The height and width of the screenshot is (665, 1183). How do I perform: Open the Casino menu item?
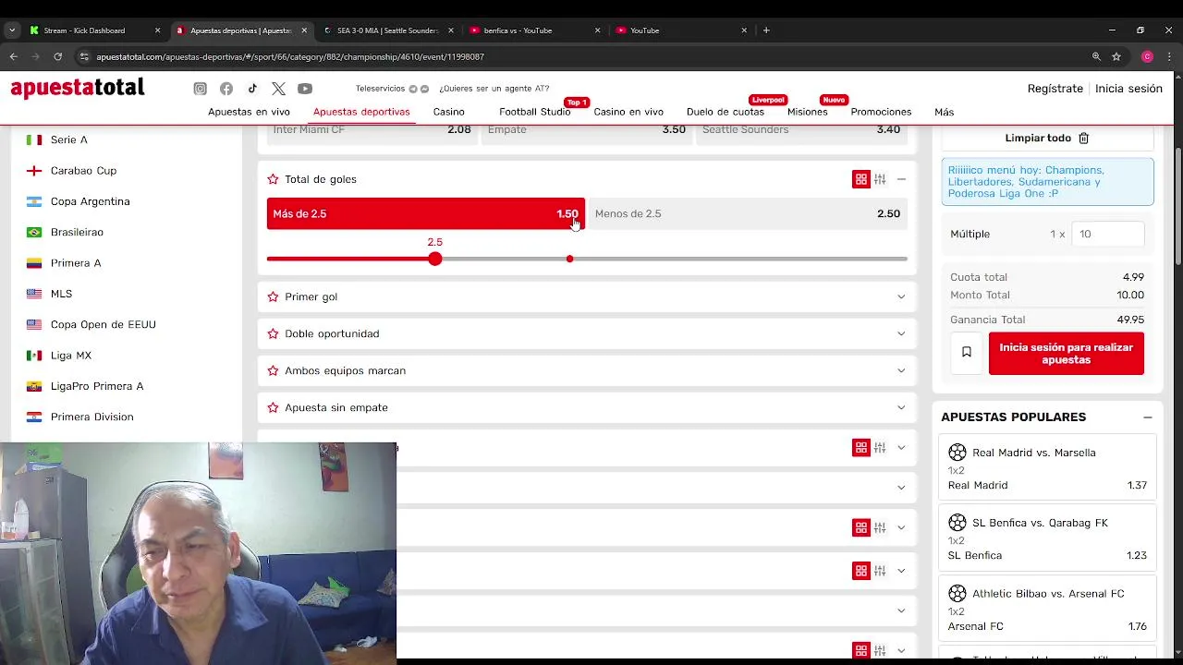pyautogui.click(x=449, y=112)
